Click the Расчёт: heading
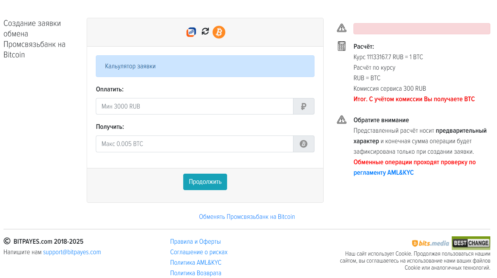The image size is (497, 278). click(364, 47)
